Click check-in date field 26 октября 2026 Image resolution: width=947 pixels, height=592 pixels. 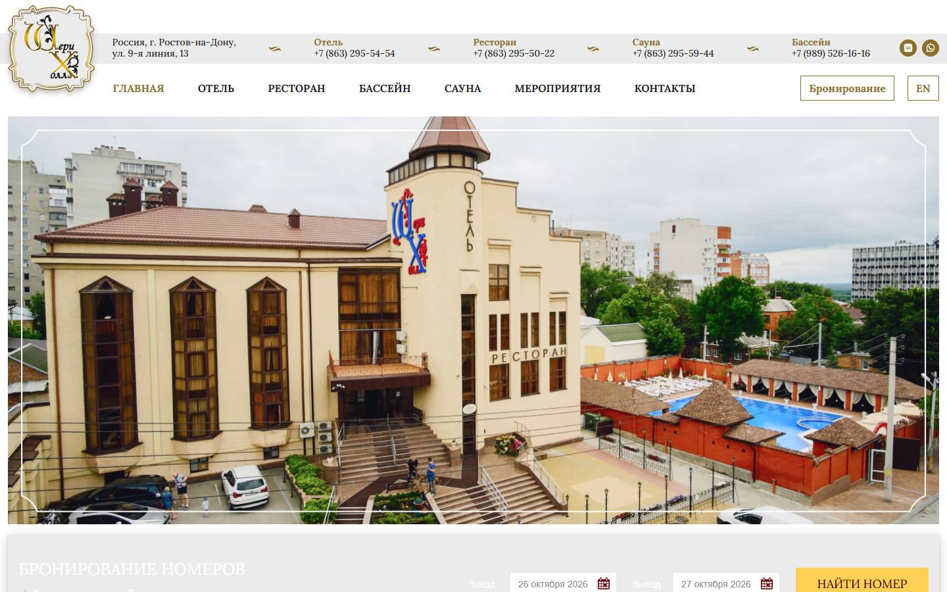click(563, 583)
